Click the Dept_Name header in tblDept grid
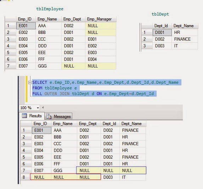203x189 pixels. point(185,26)
